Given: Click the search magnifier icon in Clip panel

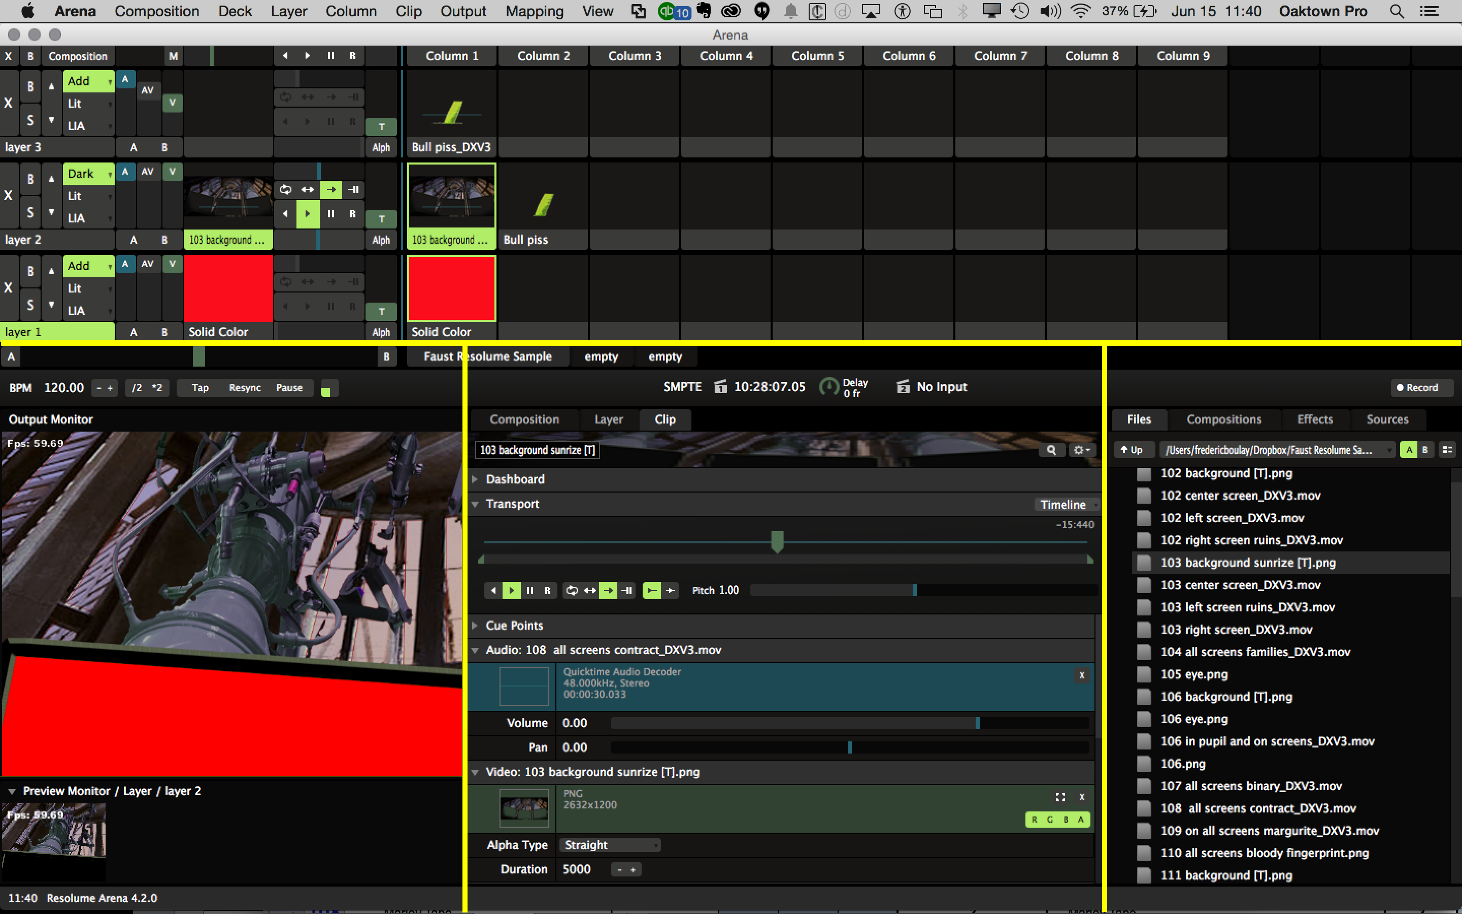Looking at the screenshot, I should [x=1051, y=450].
